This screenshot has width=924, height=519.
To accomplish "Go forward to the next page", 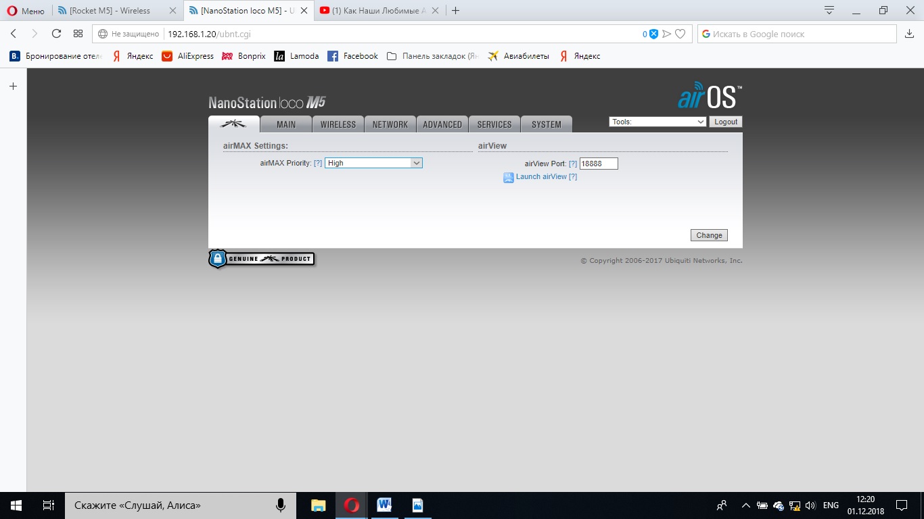I will (x=34, y=34).
